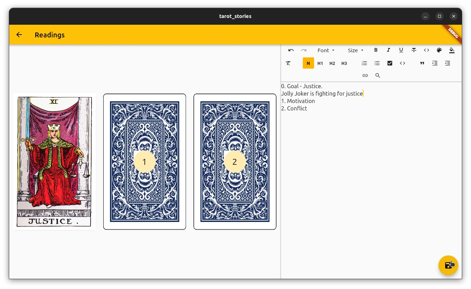Click the yellow floating action button
Image resolution: width=471 pixels, height=289 pixels.
pyautogui.click(x=448, y=265)
